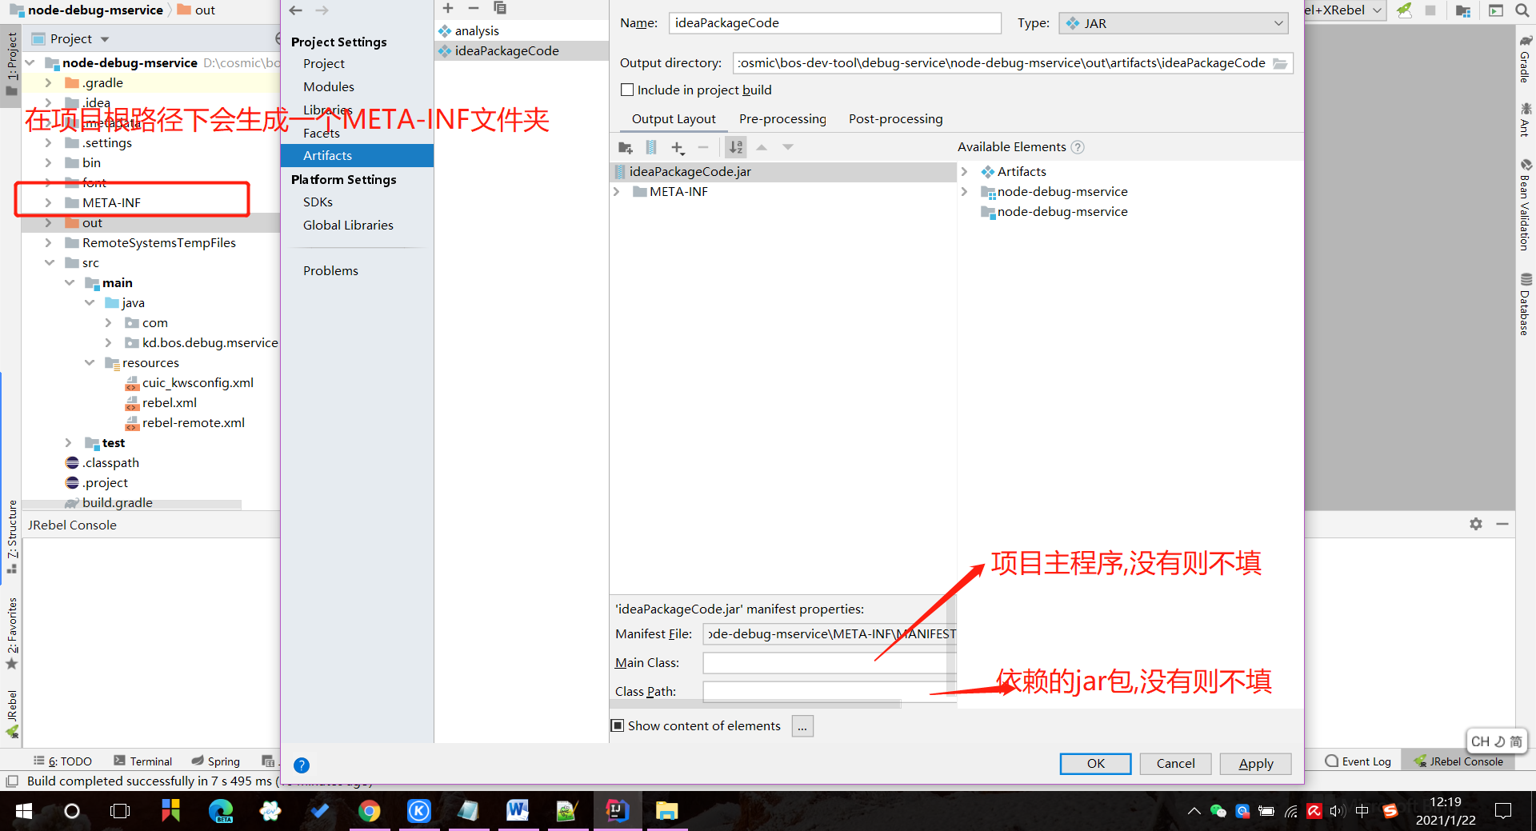Click the Cancel button
This screenshot has width=1536, height=831.
(1175, 764)
